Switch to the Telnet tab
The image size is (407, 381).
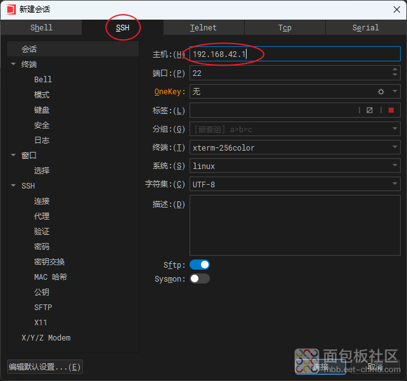[x=203, y=28]
